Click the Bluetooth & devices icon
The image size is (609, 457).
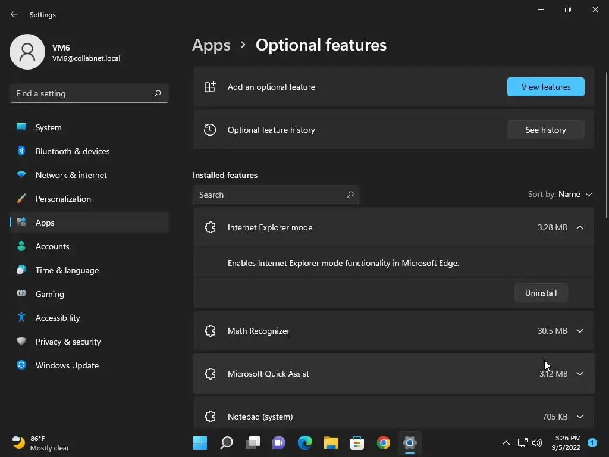tap(21, 151)
